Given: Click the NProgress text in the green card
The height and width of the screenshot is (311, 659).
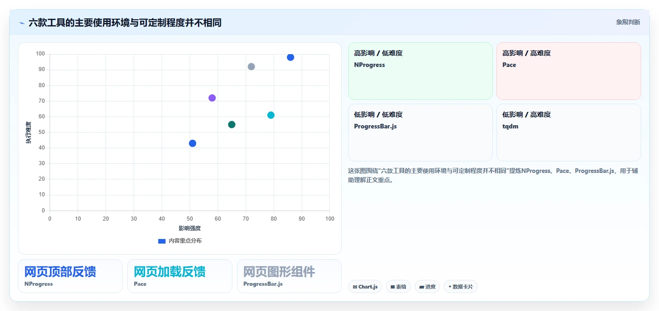Looking at the screenshot, I should click(x=370, y=65).
